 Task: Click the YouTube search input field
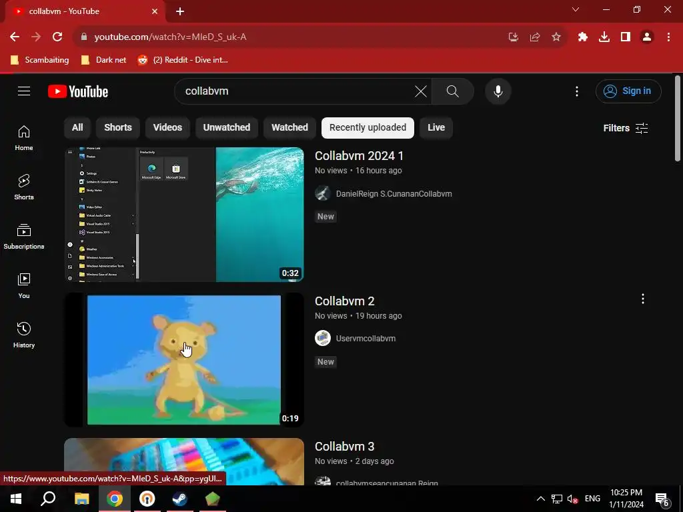coord(296,91)
